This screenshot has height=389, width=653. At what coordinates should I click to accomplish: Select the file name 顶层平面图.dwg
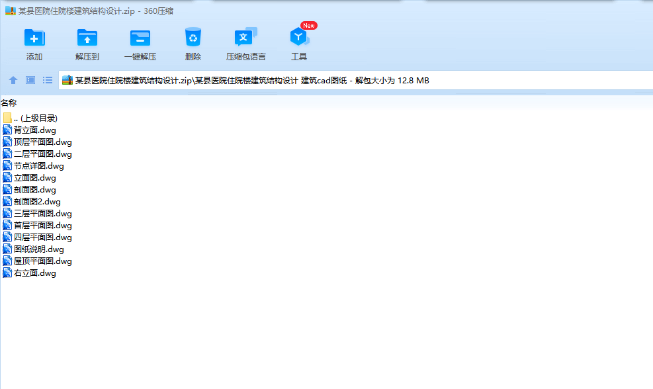43,142
